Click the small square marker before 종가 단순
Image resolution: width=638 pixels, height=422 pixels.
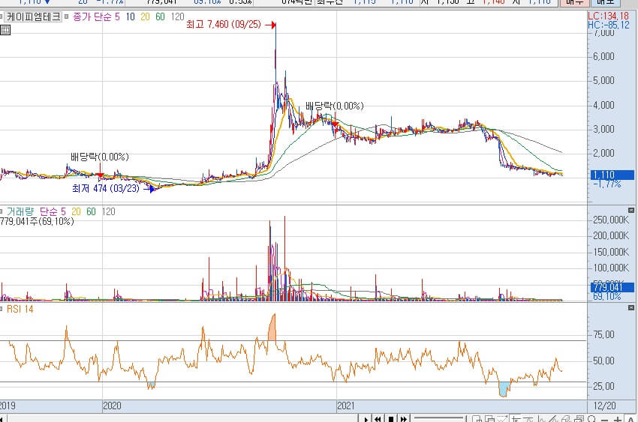point(67,16)
